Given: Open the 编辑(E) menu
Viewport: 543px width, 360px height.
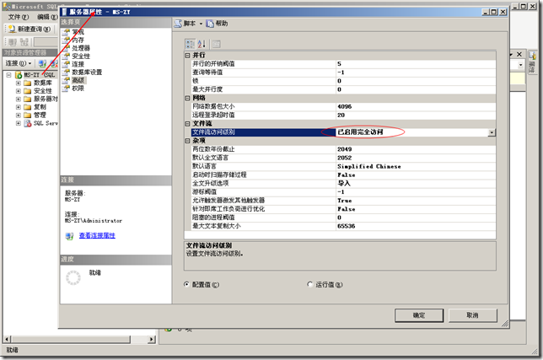Looking at the screenshot, I should 47,17.
